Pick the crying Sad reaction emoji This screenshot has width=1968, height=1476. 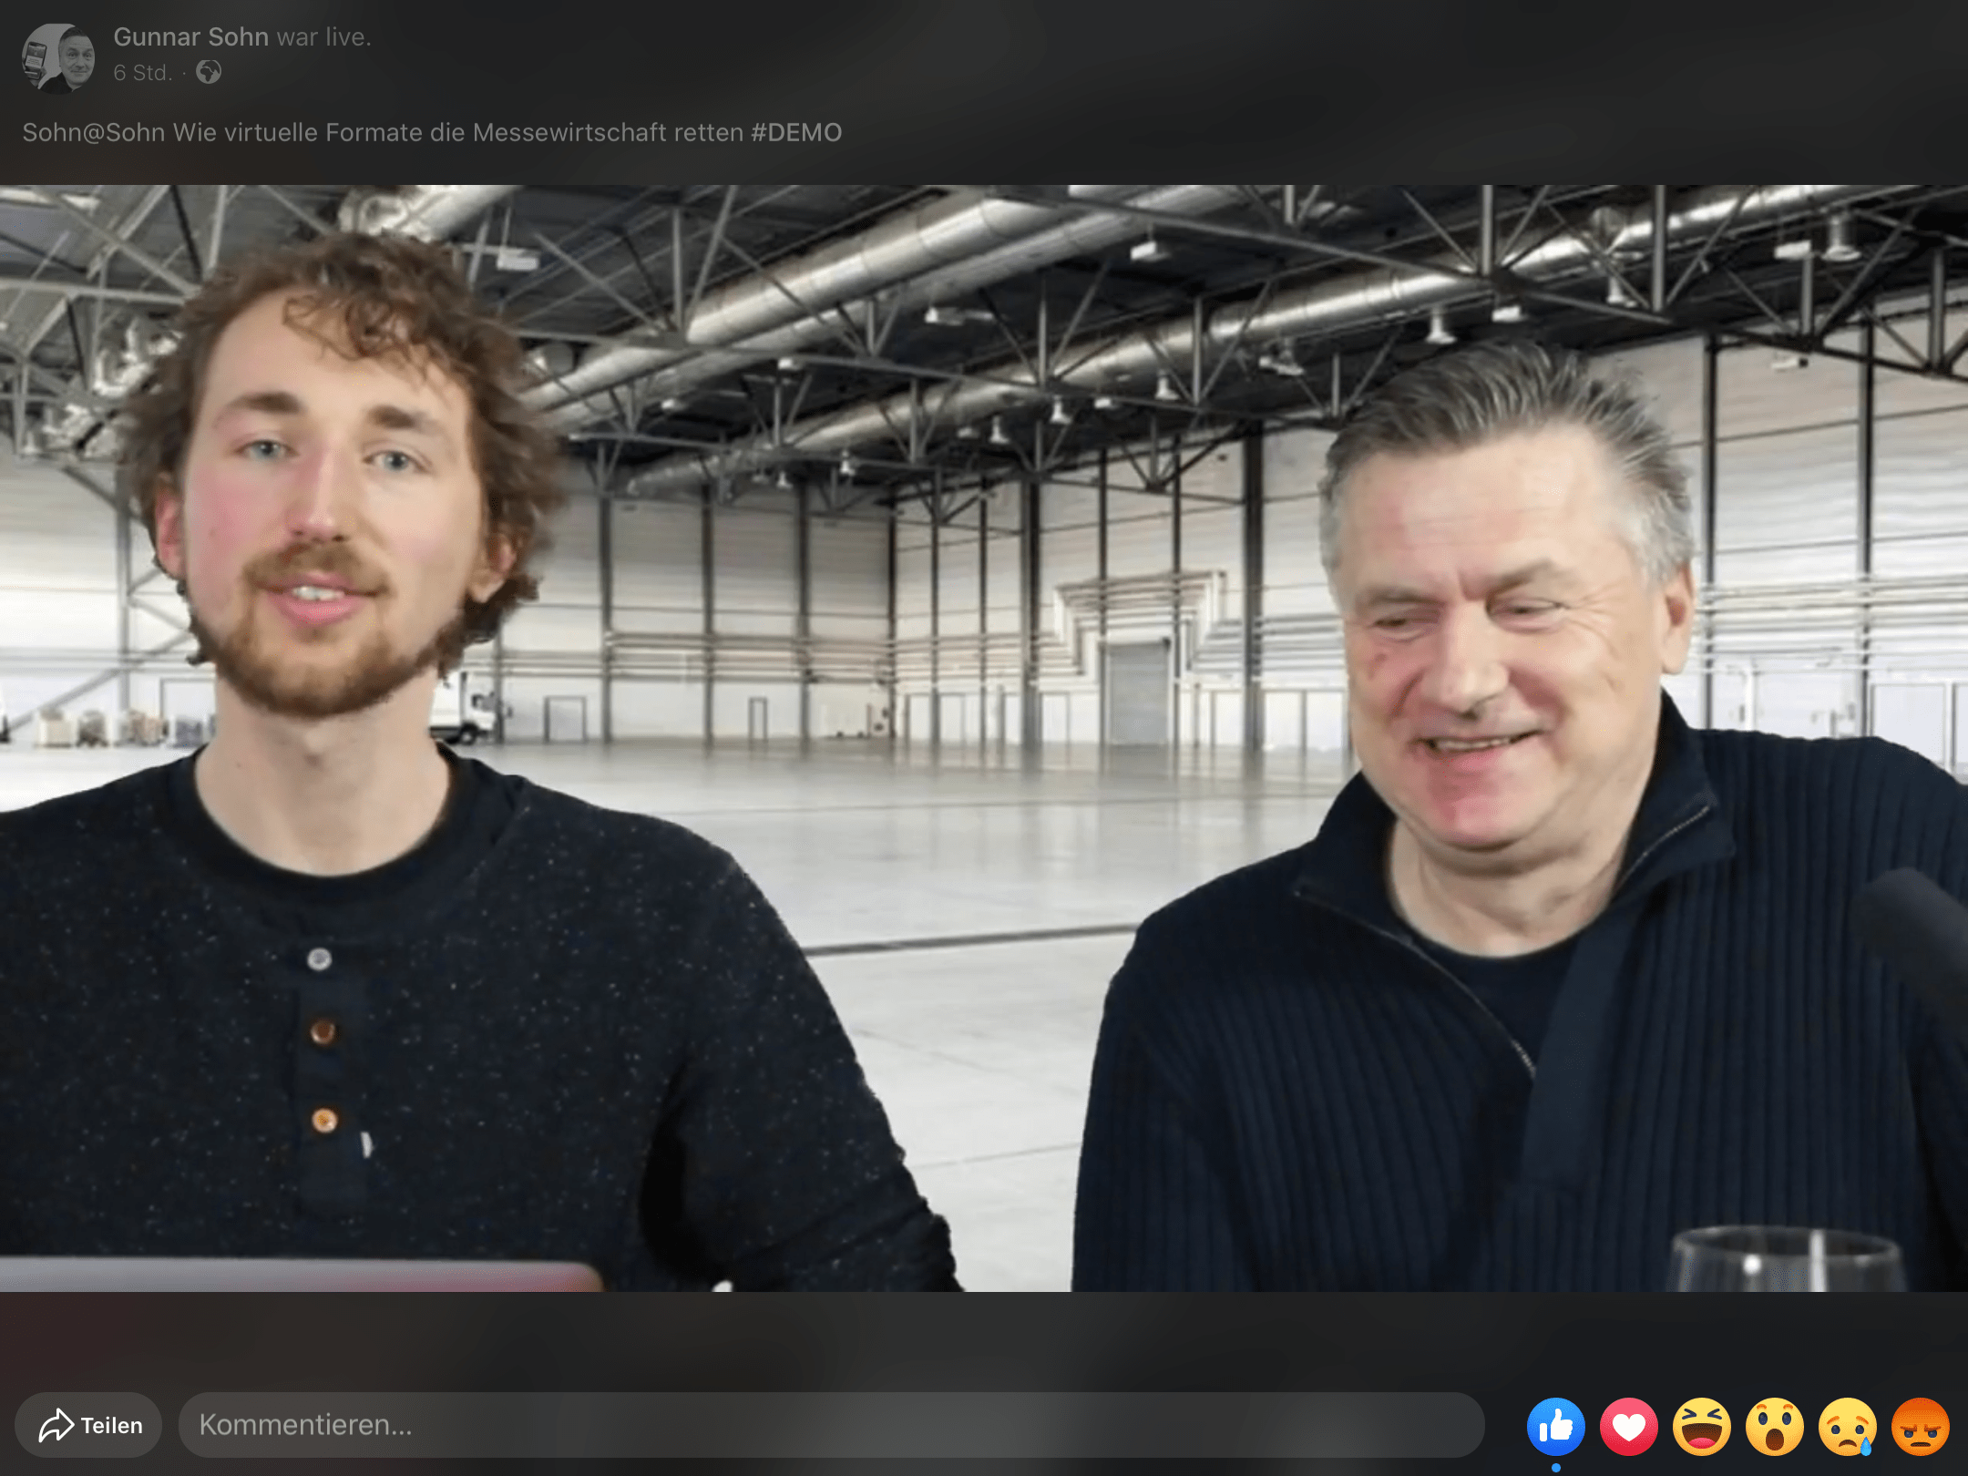(x=1847, y=1426)
